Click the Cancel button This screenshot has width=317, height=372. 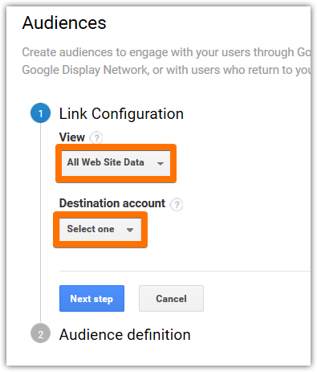click(x=171, y=298)
